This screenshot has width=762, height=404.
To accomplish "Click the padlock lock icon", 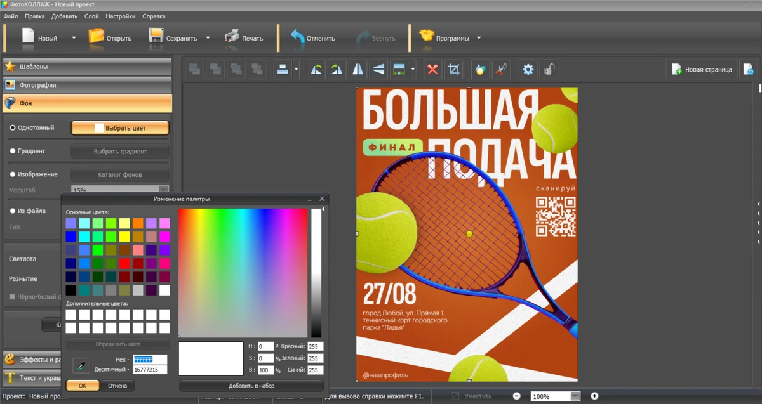I will 549,70.
